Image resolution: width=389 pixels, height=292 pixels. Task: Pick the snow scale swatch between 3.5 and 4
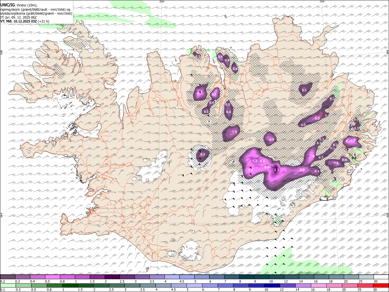pos(157,277)
